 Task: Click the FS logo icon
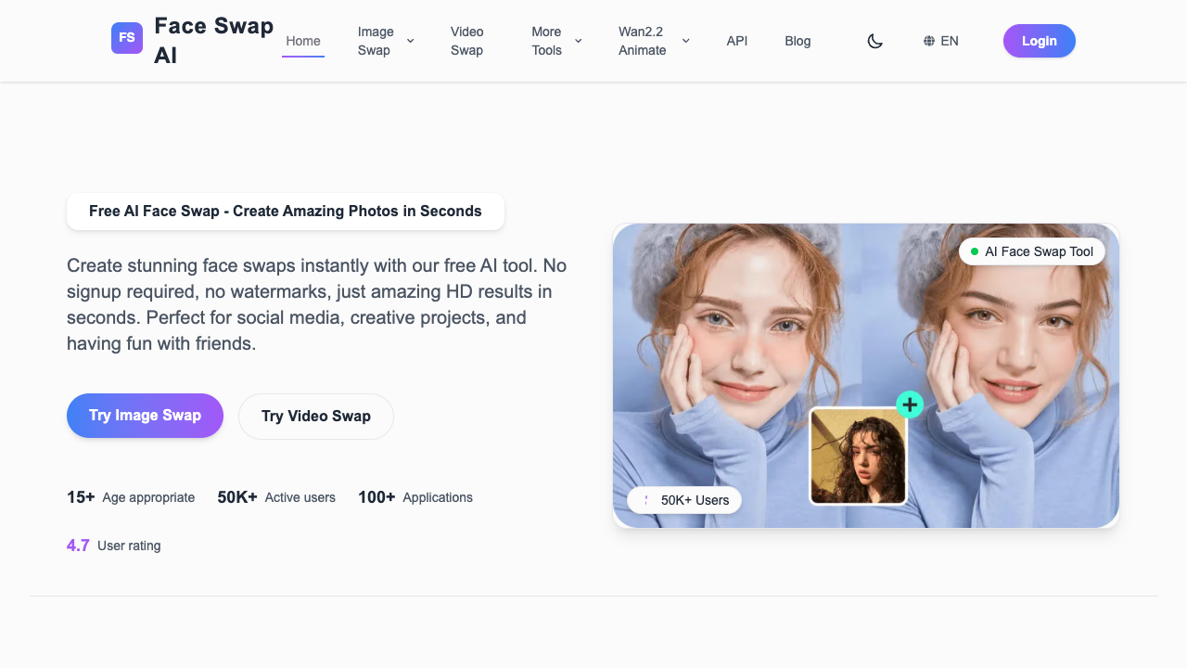pos(127,38)
